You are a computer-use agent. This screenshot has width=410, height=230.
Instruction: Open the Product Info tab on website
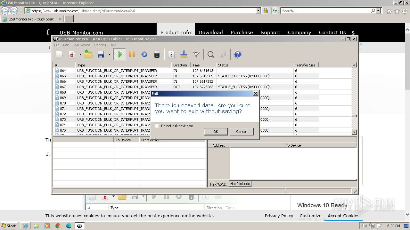[x=176, y=32]
